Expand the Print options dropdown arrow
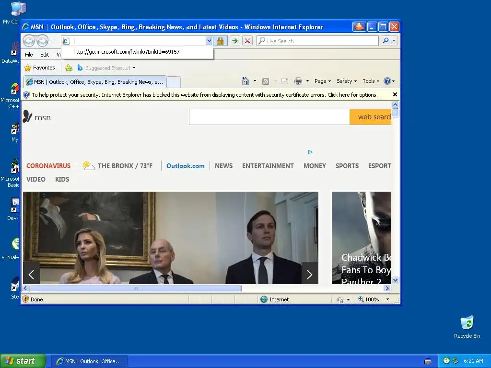 pyautogui.click(x=307, y=81)
